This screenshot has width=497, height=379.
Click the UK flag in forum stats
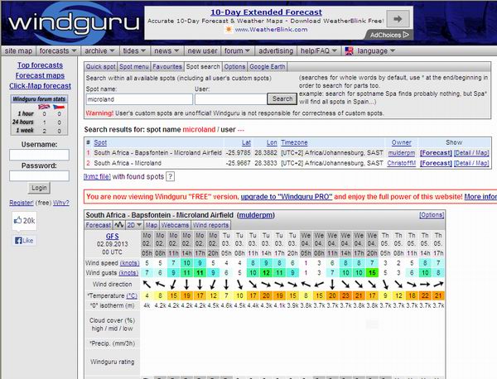pos(44,107)
